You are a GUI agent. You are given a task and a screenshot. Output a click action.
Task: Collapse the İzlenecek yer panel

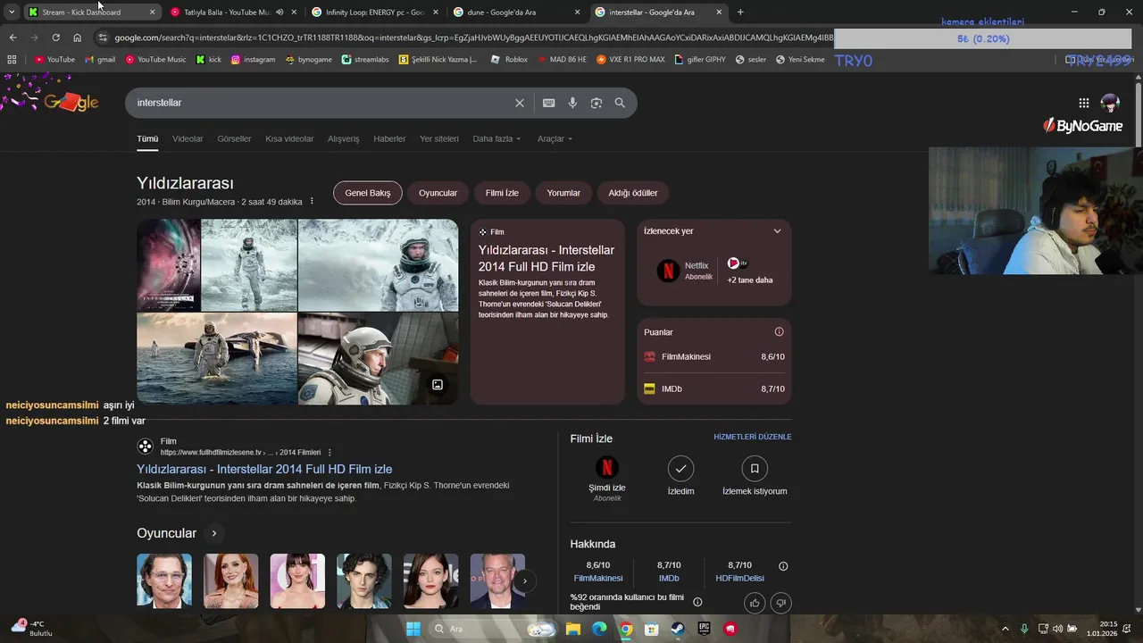(x=777, y=231)
